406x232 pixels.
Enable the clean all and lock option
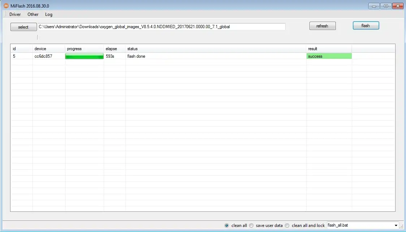click(x=287, y=226)
